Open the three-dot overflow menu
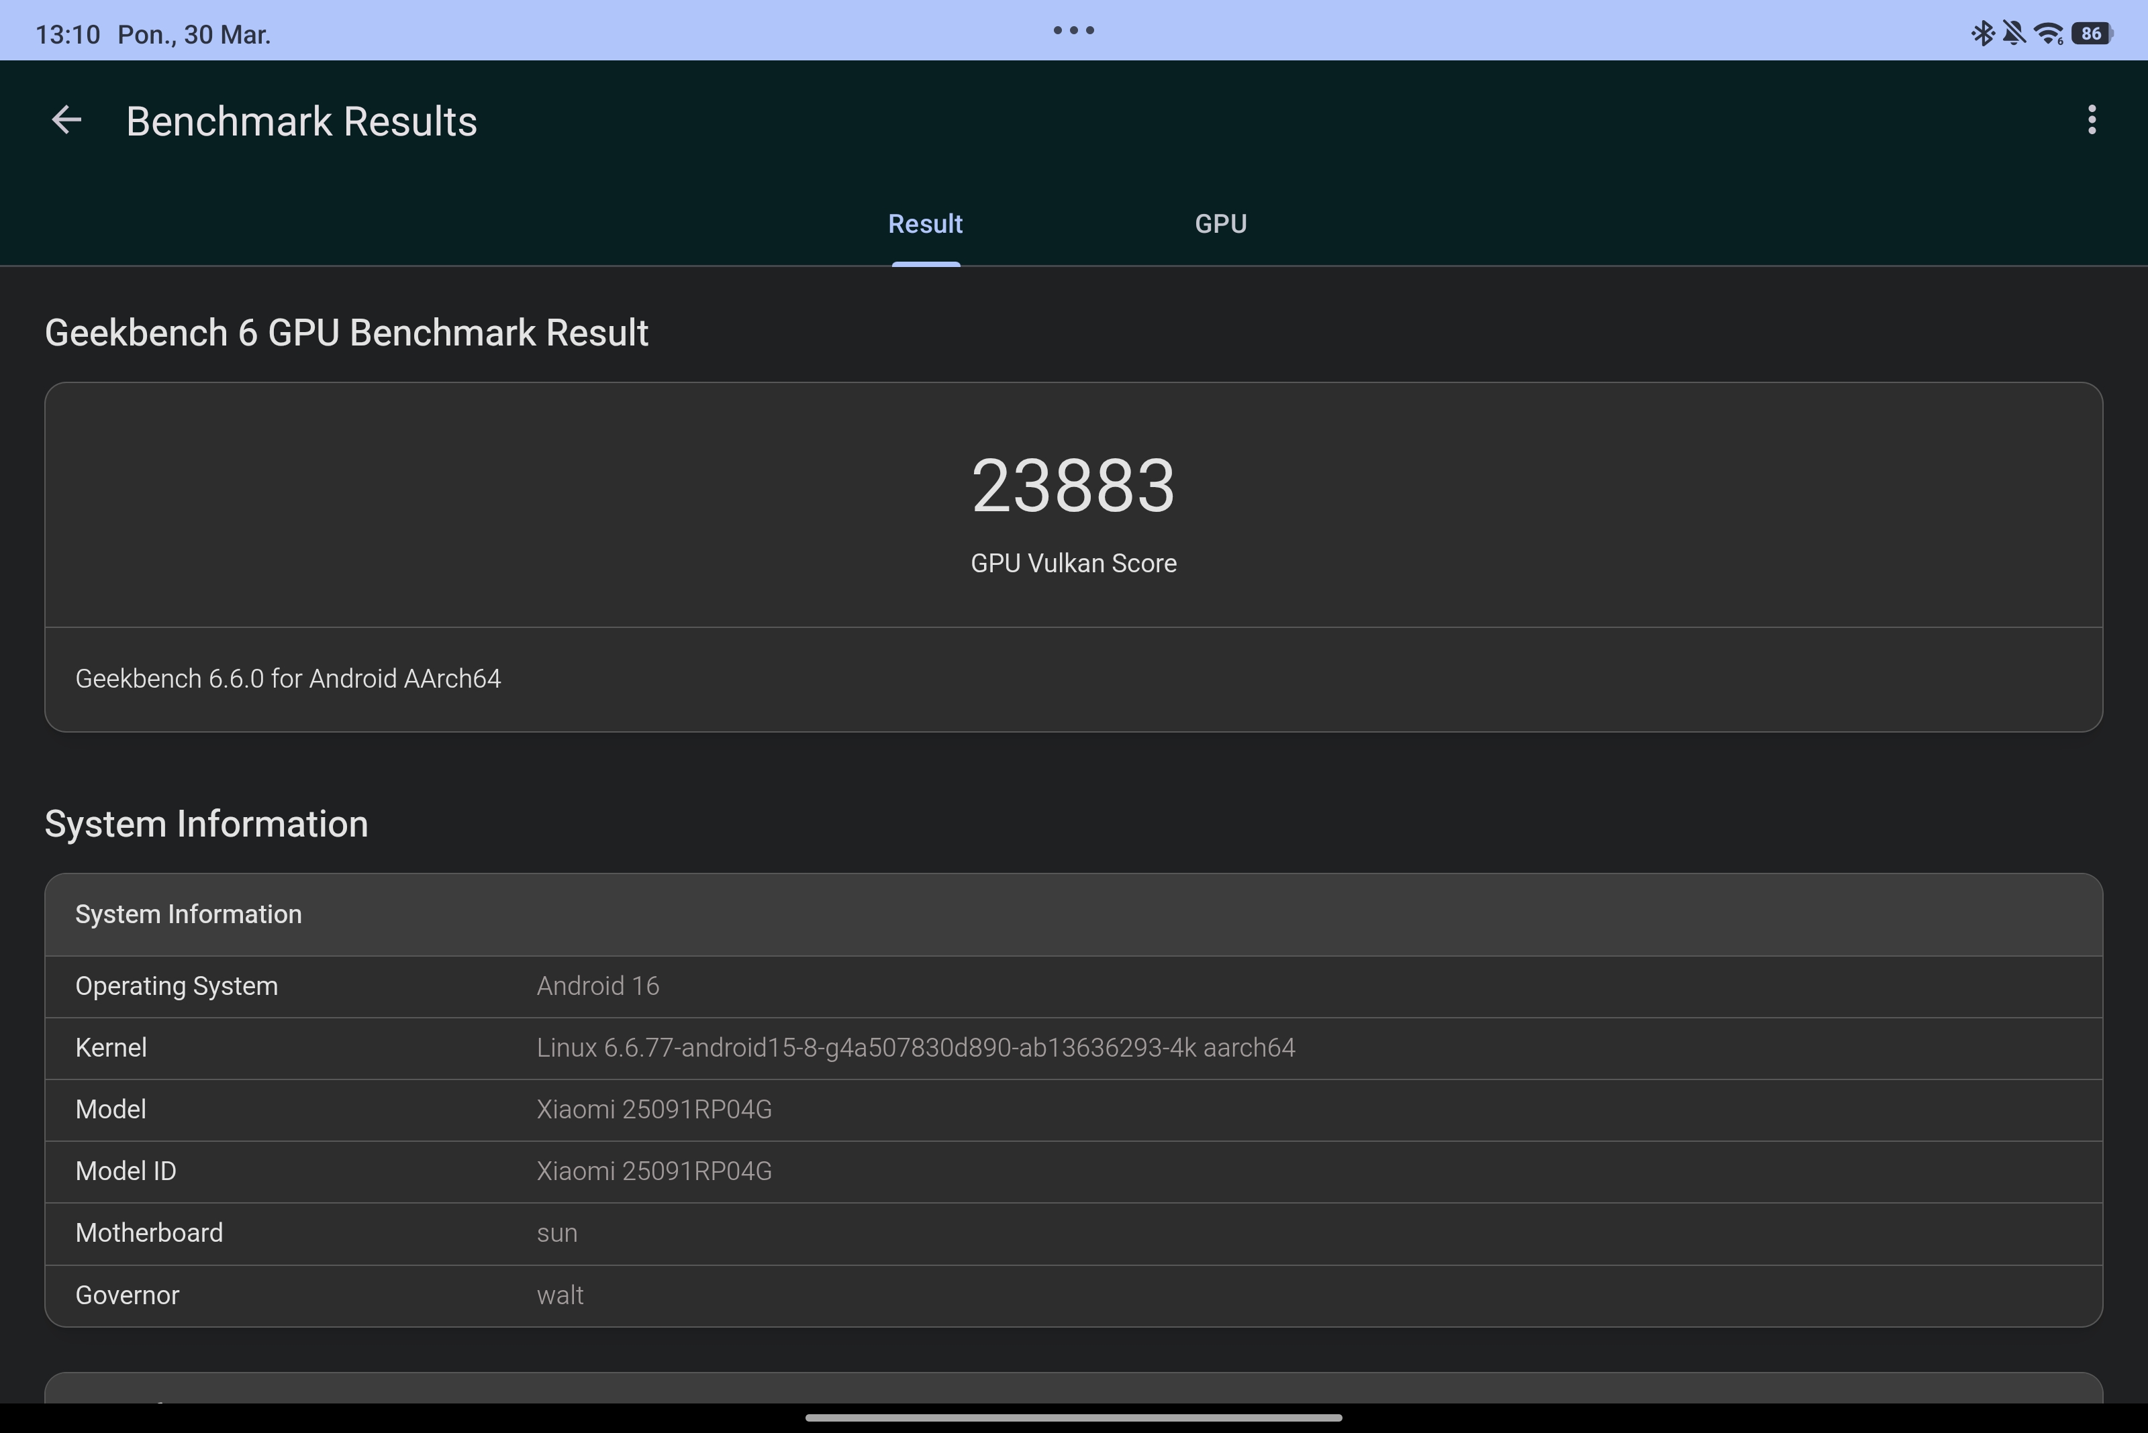This screenshot has height=1433, width=2148. click(2092, 121)
